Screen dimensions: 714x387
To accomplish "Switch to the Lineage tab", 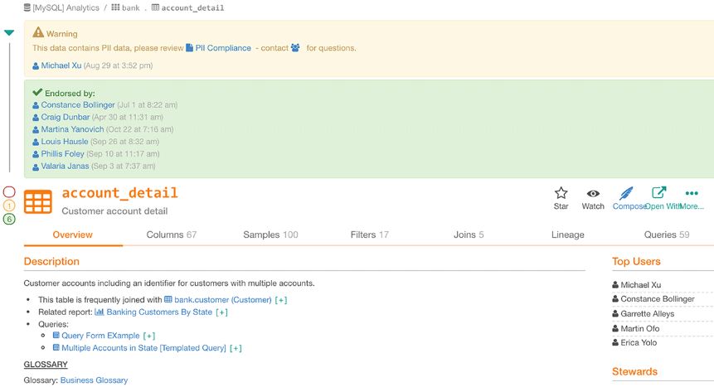I will 567,235.
